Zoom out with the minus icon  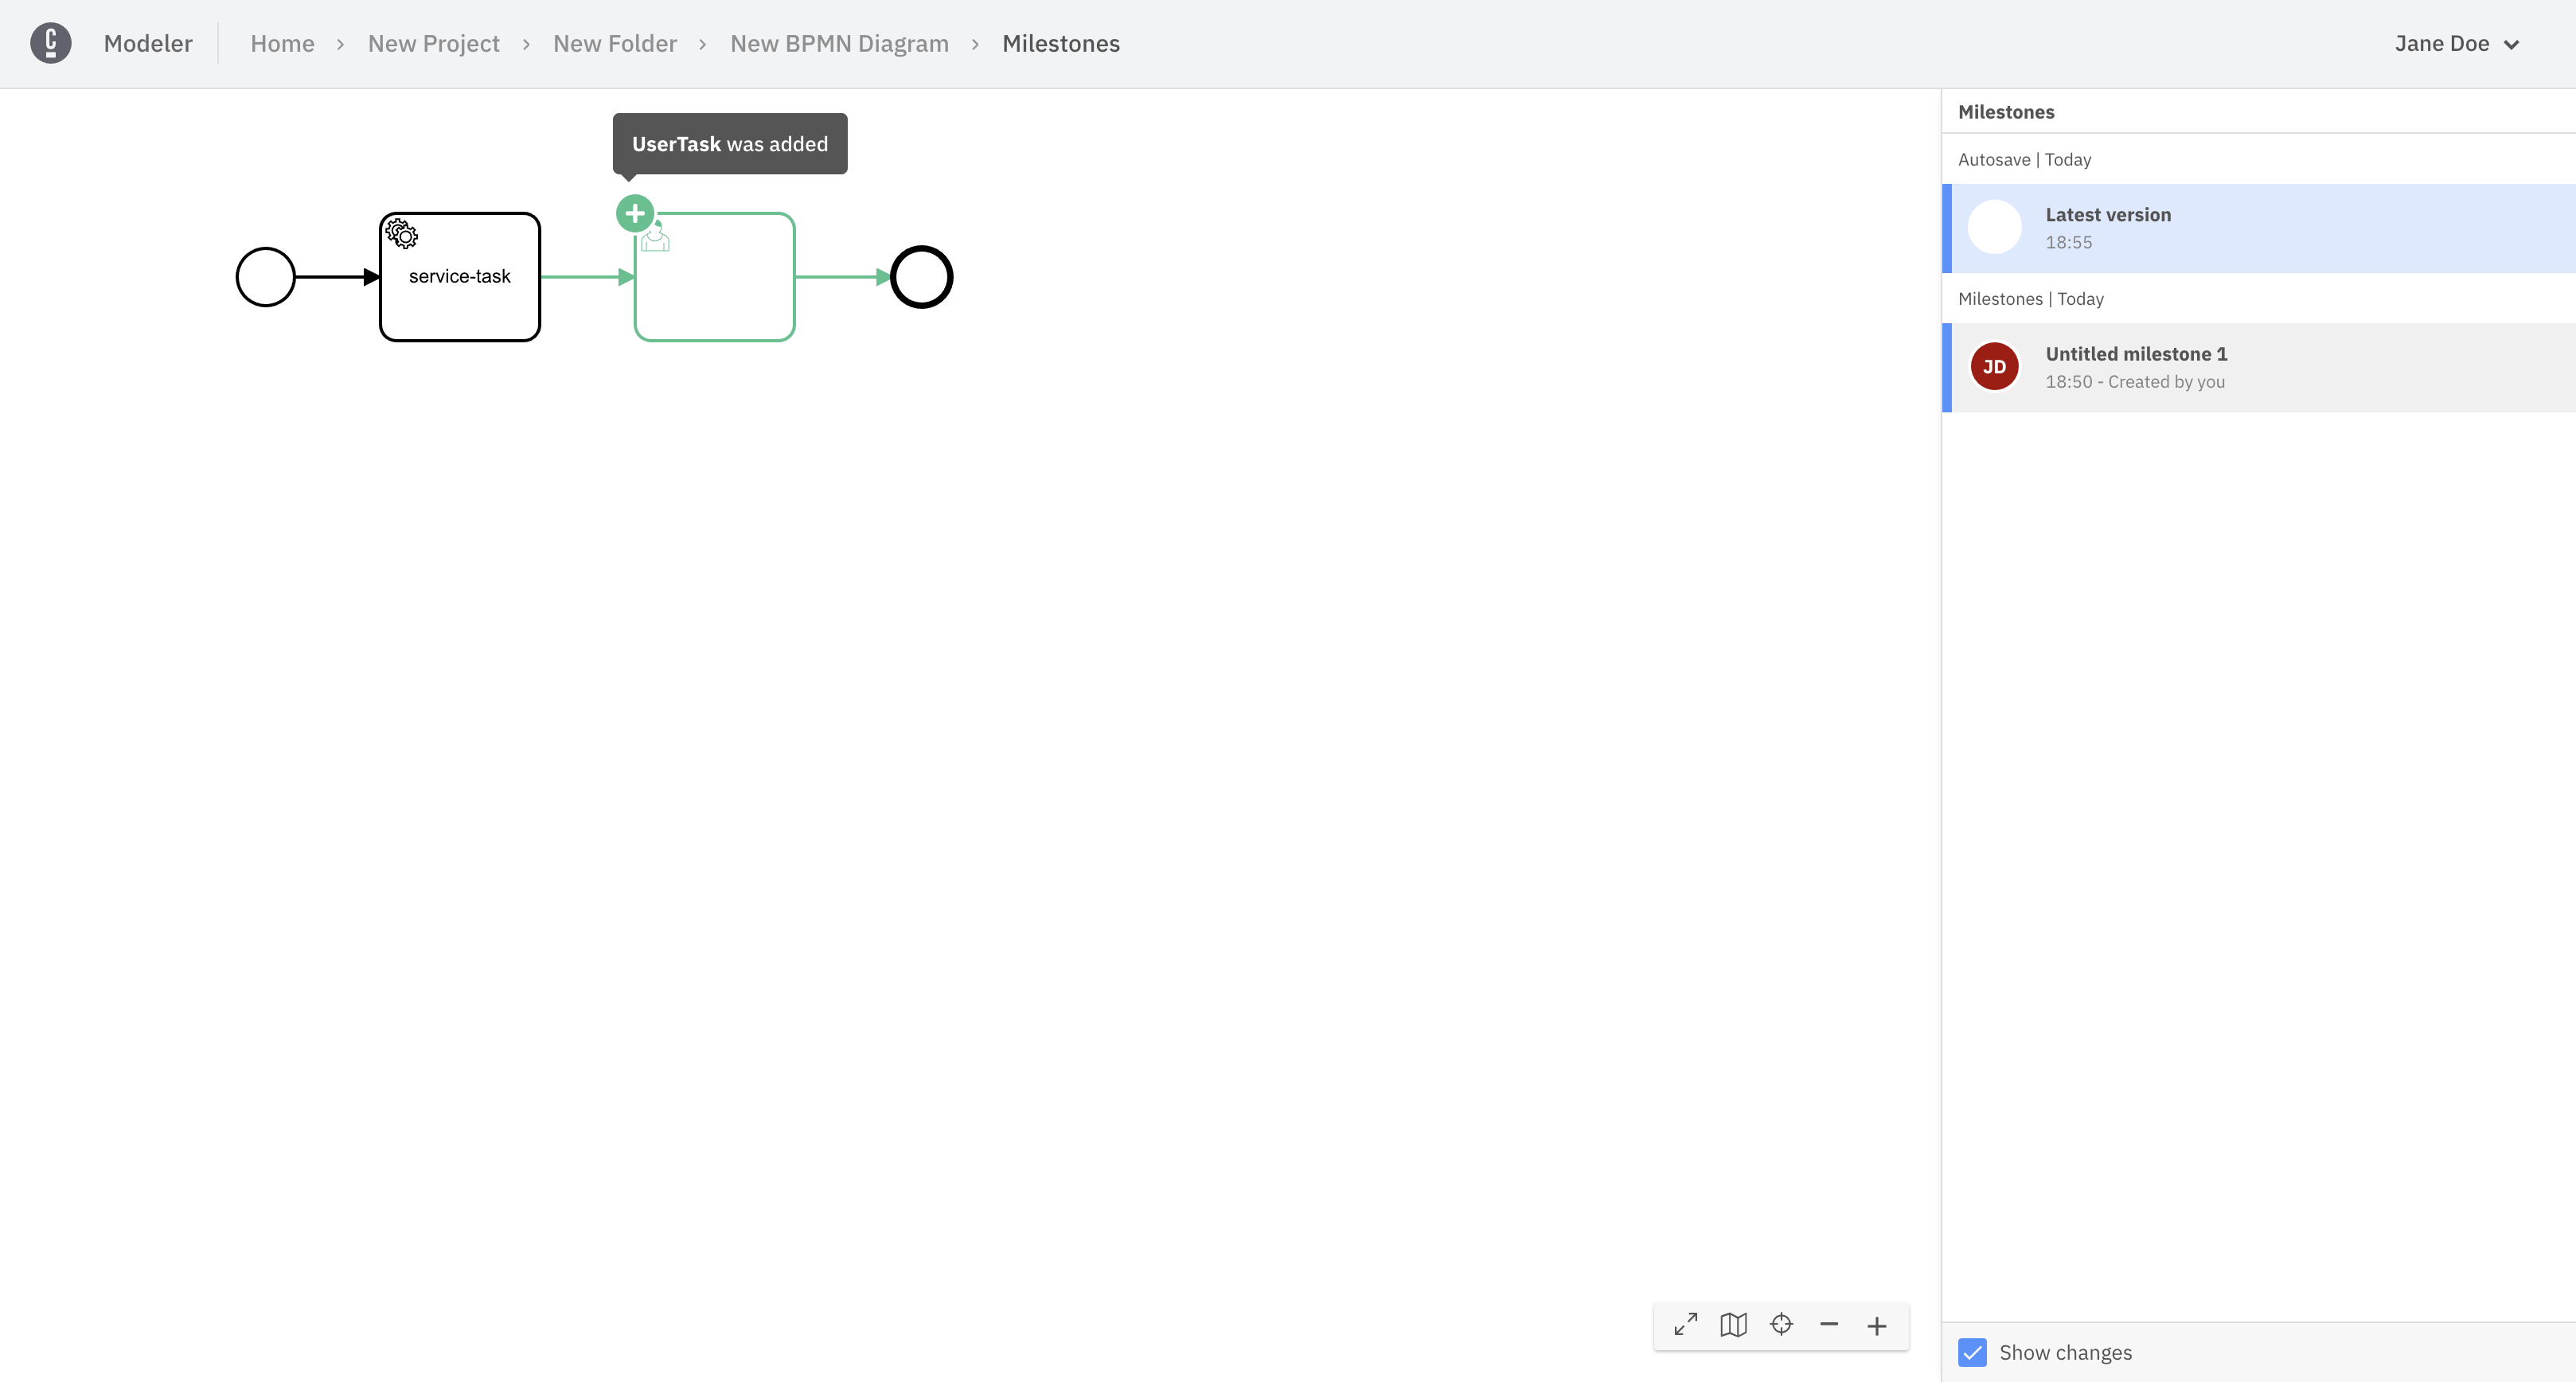pyautogui.click(x=1829, y=1325)
